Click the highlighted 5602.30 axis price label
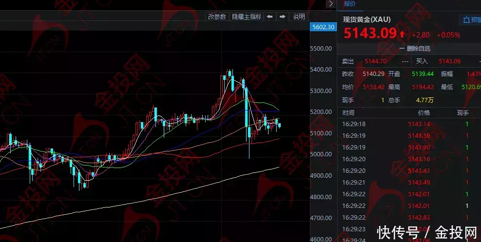The image size is (481, 242). click(x=323, y=27)
